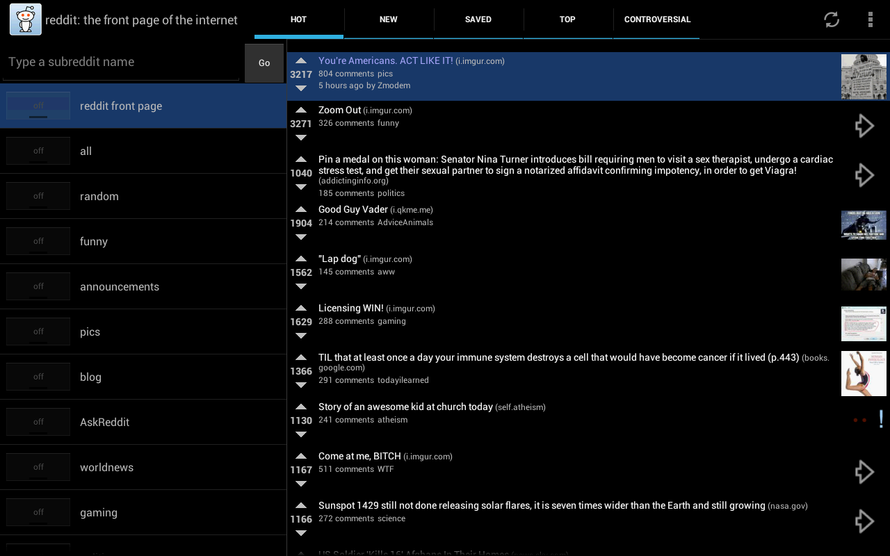
Task: Open link arrow for 'Come at me, BITCH'
Action: click(864, 472)
